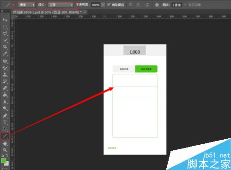Click the LOGO placeholder on canvas
Image resolution: width=231 pixels, height=170 pixels.
[x=134, y=50]
